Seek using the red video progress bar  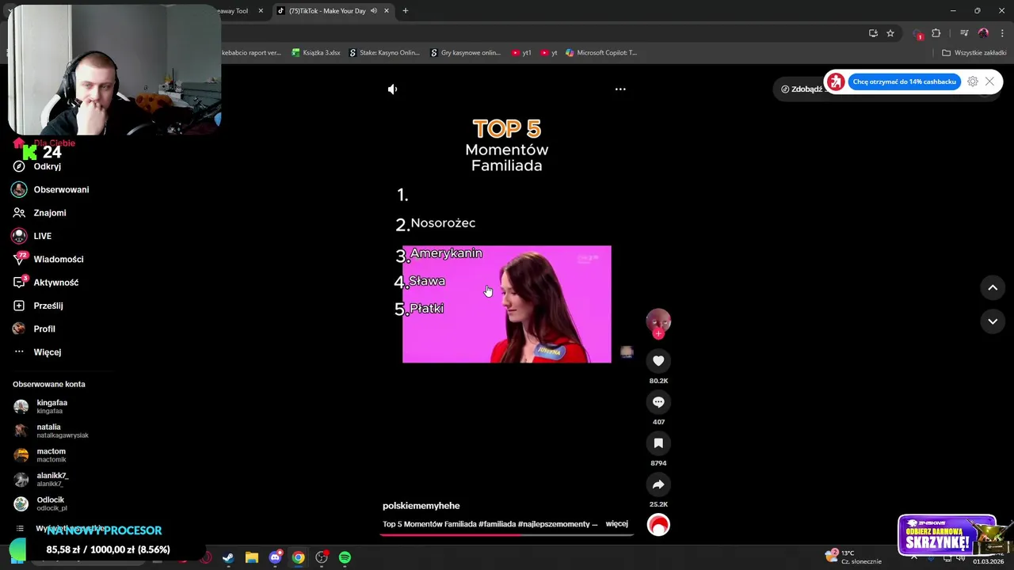pyautogui.click(x=507, y=535)
